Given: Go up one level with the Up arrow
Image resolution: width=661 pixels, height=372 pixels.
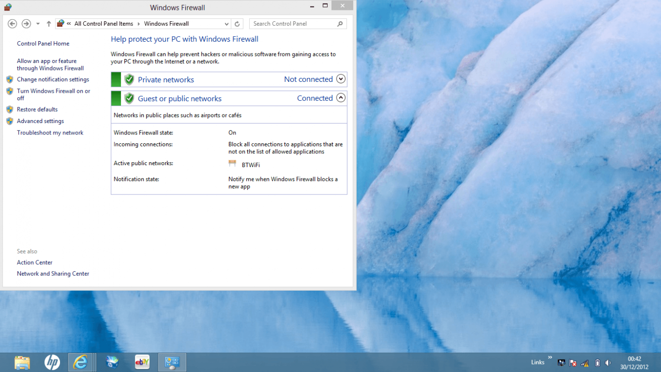Looking at the screenshot, I should pos(49,24).
